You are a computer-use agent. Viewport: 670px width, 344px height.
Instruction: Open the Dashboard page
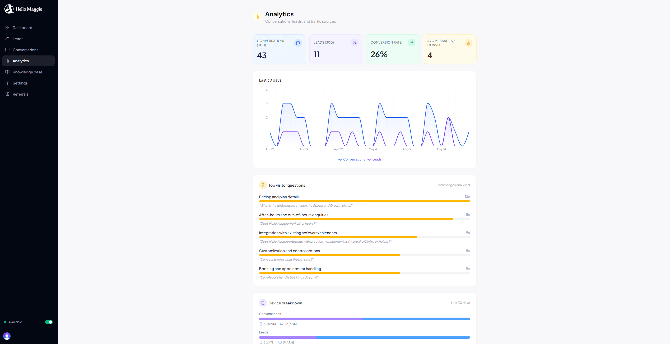[28, 27]
